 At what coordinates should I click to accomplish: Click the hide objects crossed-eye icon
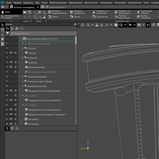(x=130, y=25)
